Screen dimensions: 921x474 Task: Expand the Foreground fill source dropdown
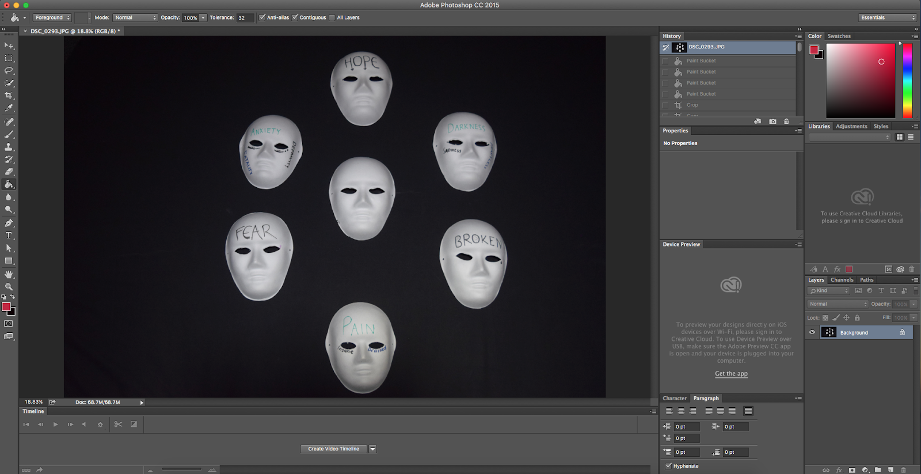[52, 17]
